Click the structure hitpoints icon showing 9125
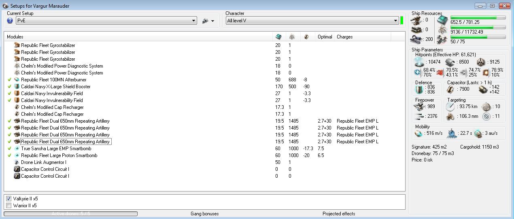This screenshot has height=219, width=514. pyautogui.click(x=481, y=62)
